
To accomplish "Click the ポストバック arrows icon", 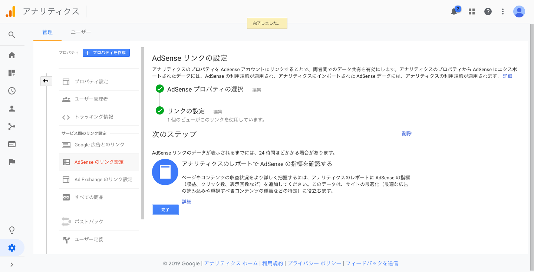I will pos(66,222).
